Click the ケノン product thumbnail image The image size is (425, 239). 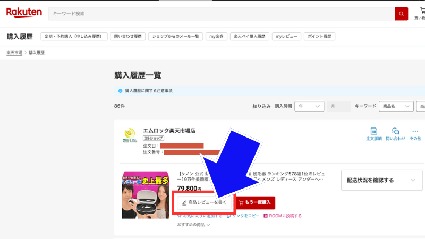pyautogui.click(x=146, y=195)
